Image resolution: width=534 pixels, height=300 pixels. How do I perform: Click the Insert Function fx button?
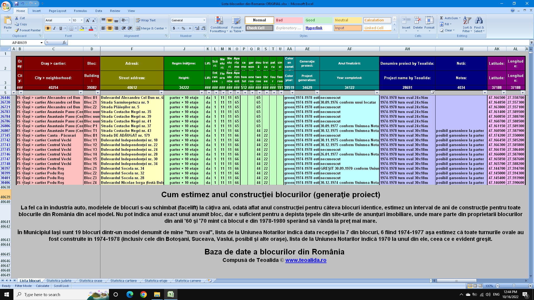64,42
